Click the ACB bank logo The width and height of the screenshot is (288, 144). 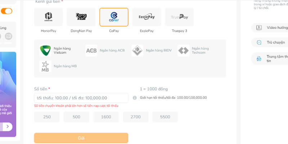(x=91, y=50)
